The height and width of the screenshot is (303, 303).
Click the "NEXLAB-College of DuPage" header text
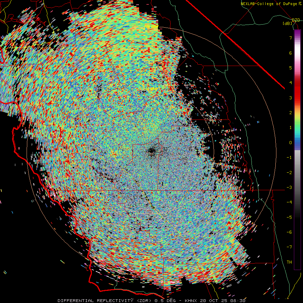269,4
